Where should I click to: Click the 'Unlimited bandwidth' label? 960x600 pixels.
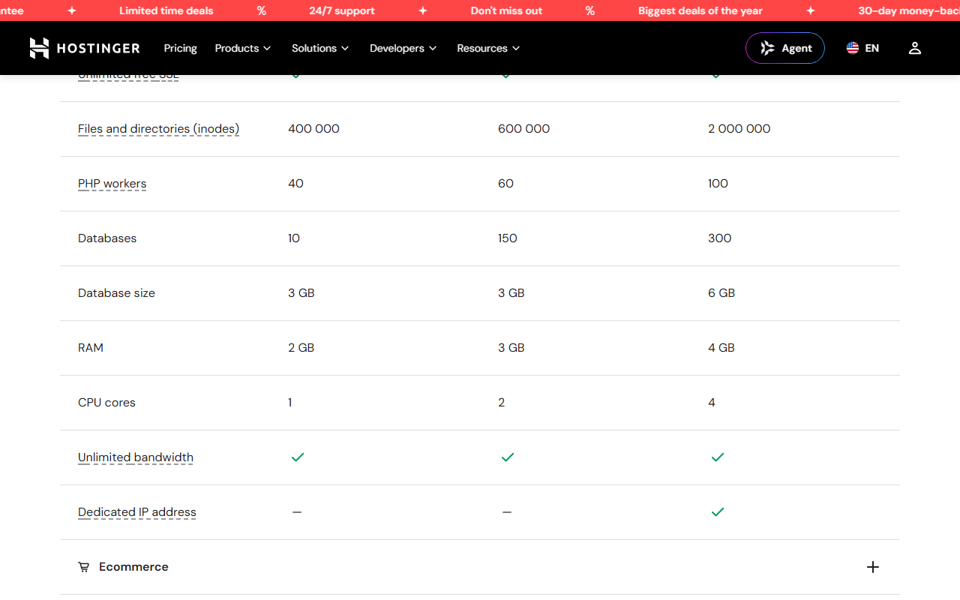(x=136, y=457)
